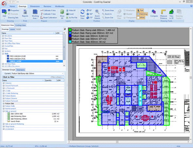Click green Ramp slab 300mm legend swatch
193x148 pixels.
coord(70,30)
